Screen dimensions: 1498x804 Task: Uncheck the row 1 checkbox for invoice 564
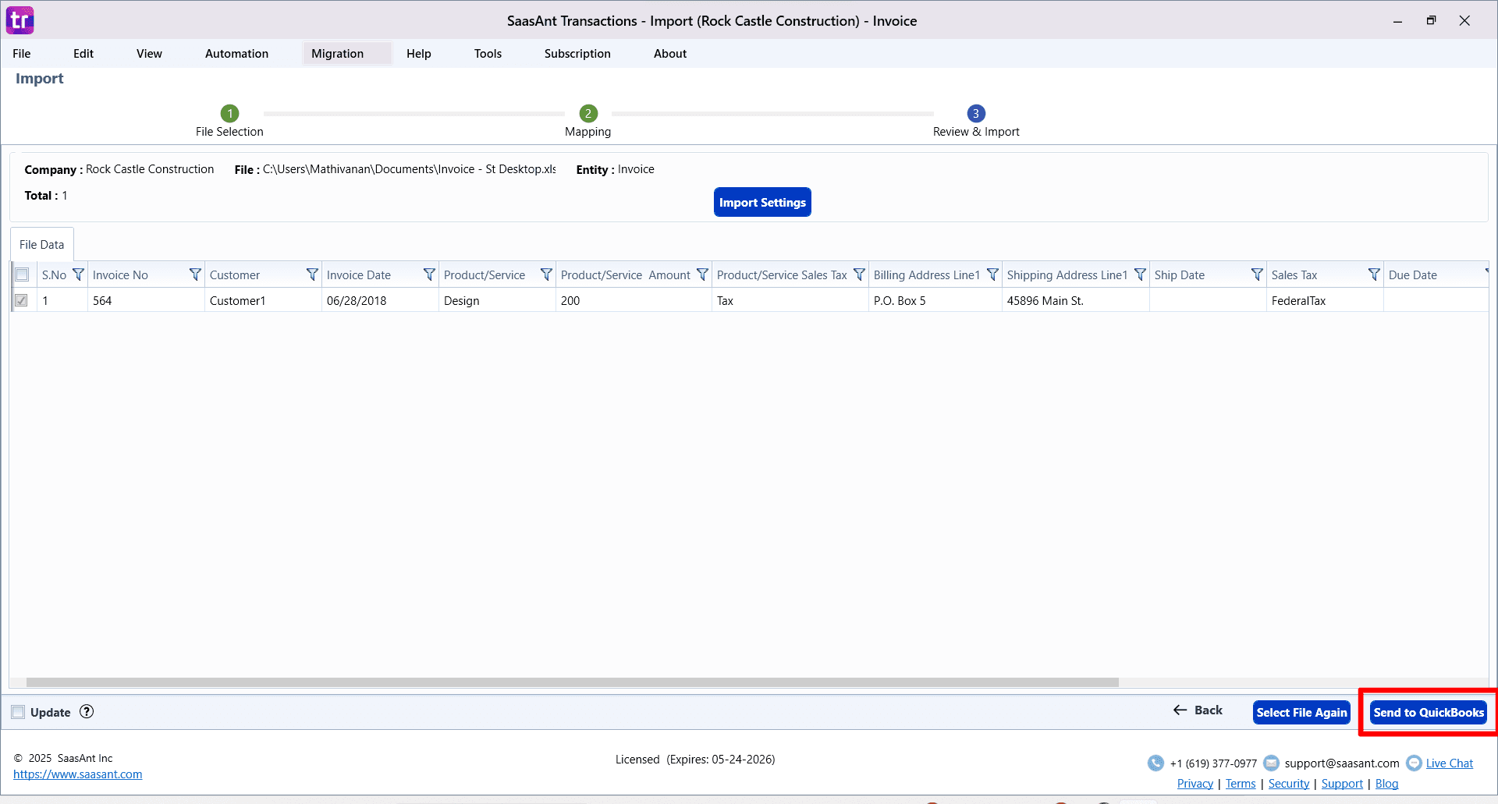pos(22,300)
